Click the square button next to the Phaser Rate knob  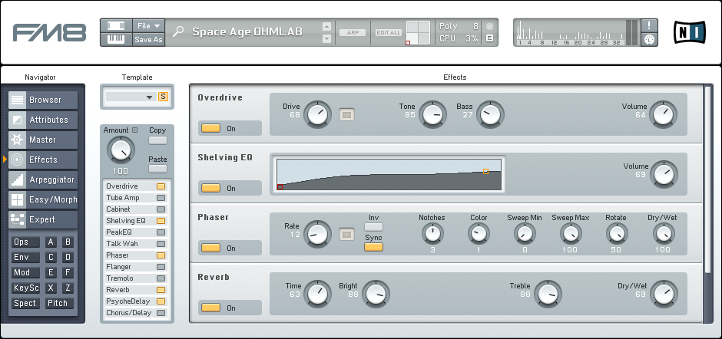pyautogui.click(x=346, y=234)
